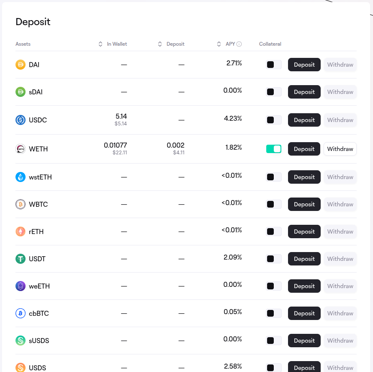373x372 pixels.
Task: Toggle DAI collateral switch
Action: click(274, 65)
